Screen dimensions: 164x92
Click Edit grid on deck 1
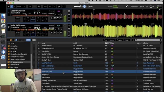(x=30, y=13)
